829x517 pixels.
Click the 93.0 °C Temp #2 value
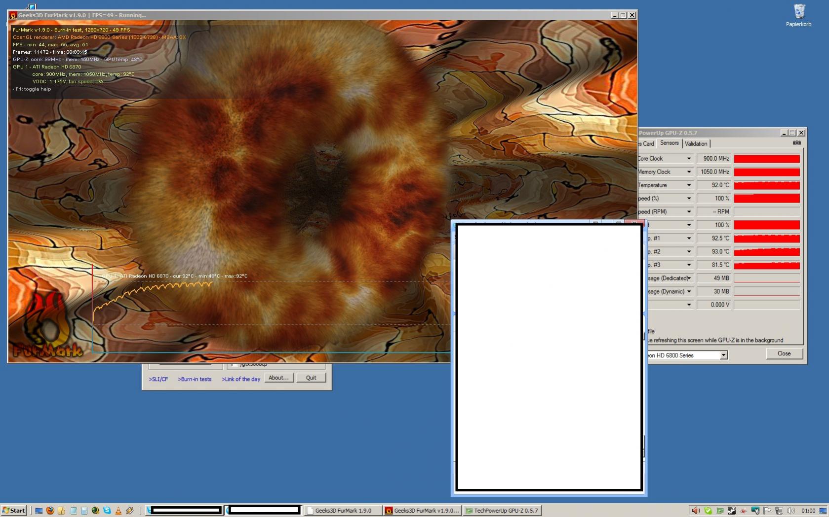click(x=713, y=252)
